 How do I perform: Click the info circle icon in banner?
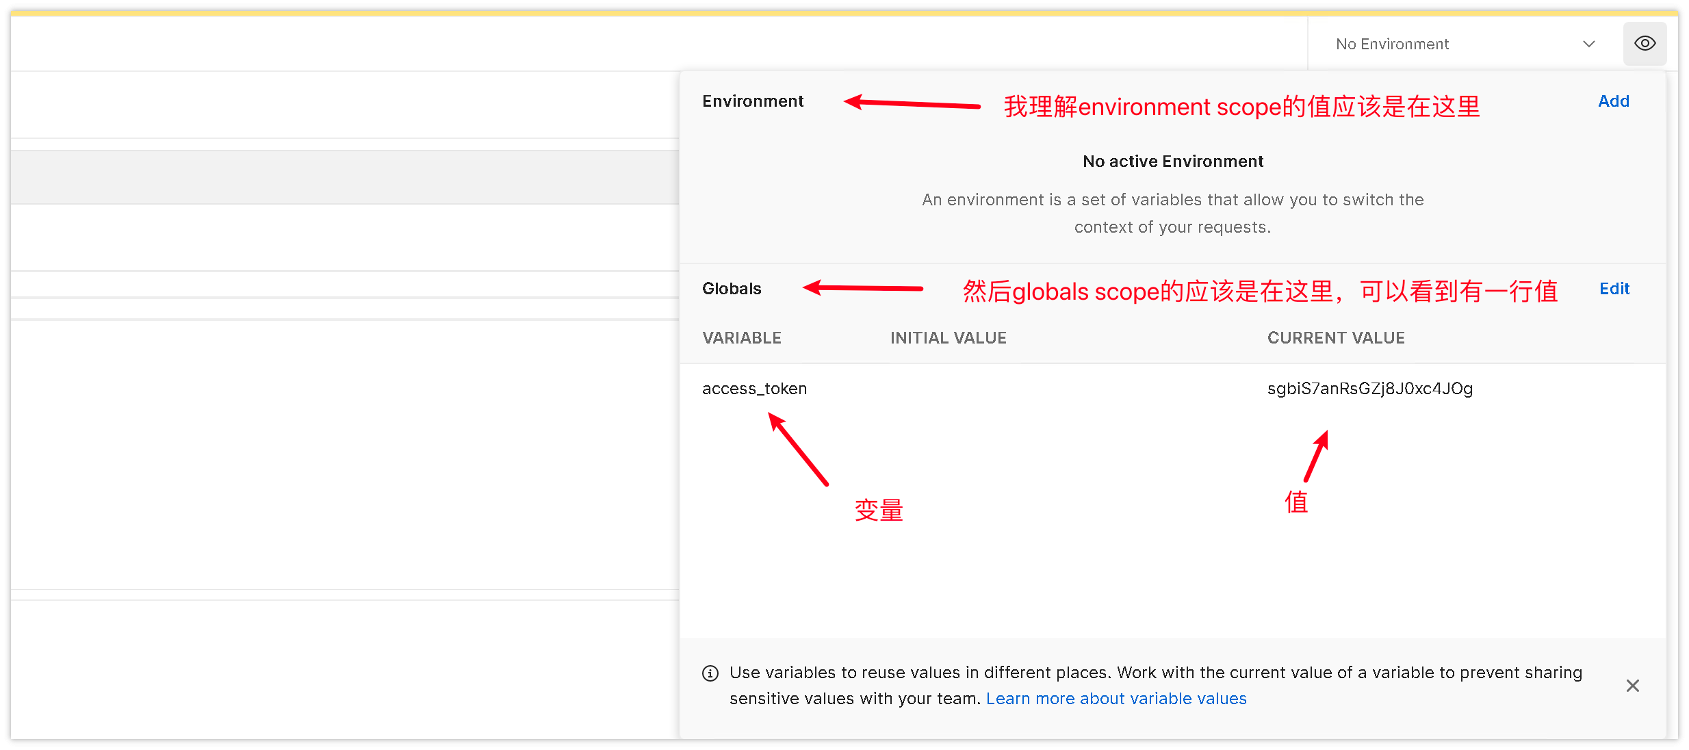pyautogui.click(x=710, y=673)
